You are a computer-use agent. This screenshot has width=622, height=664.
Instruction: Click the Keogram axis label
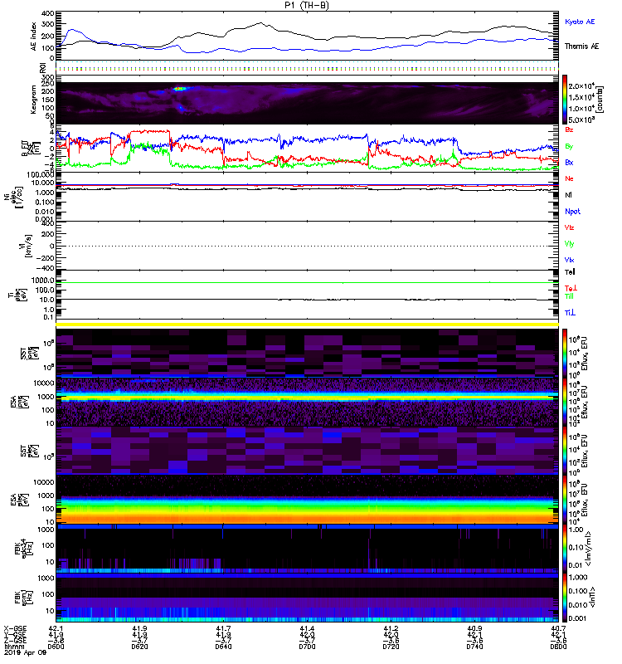[x=33, y=100]
